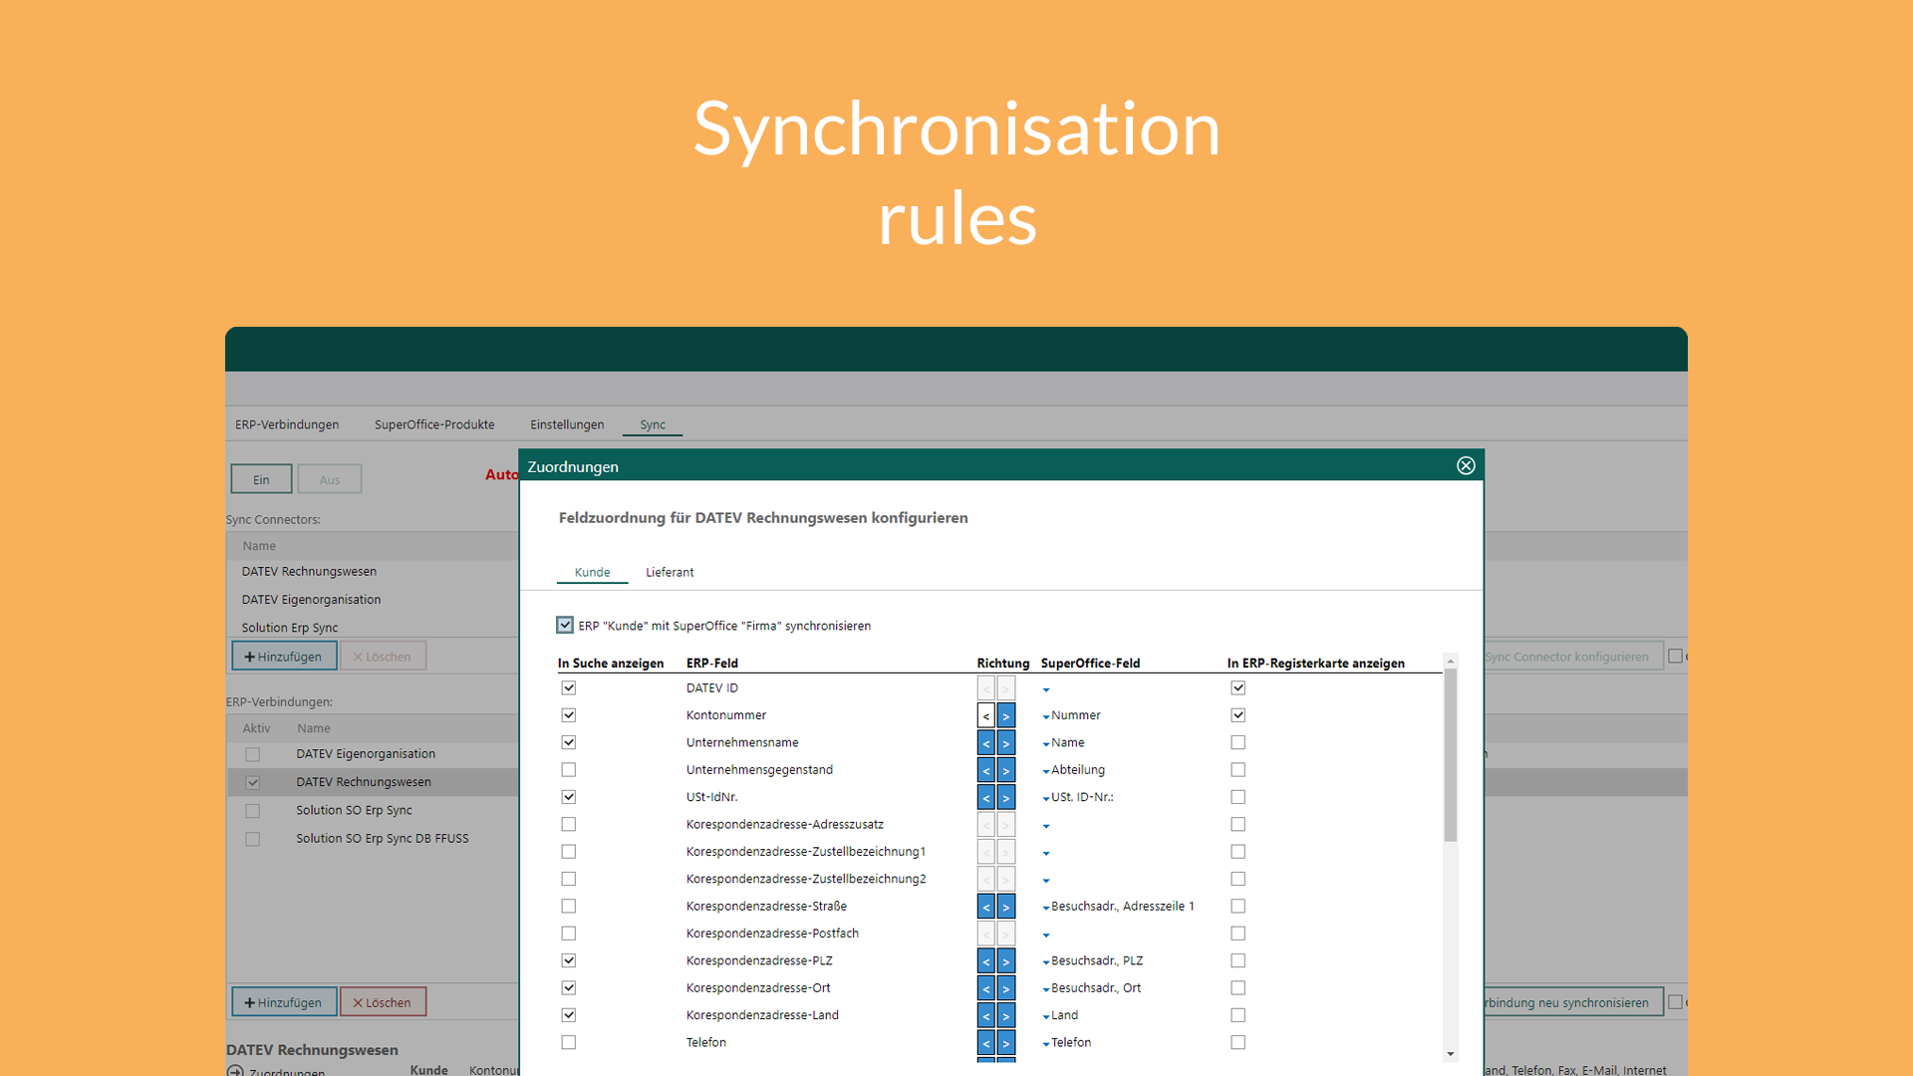Click disabled left arrow for Korespondenzadresse-Postfach
The image size is (1913, 1076).
point(986,934)
